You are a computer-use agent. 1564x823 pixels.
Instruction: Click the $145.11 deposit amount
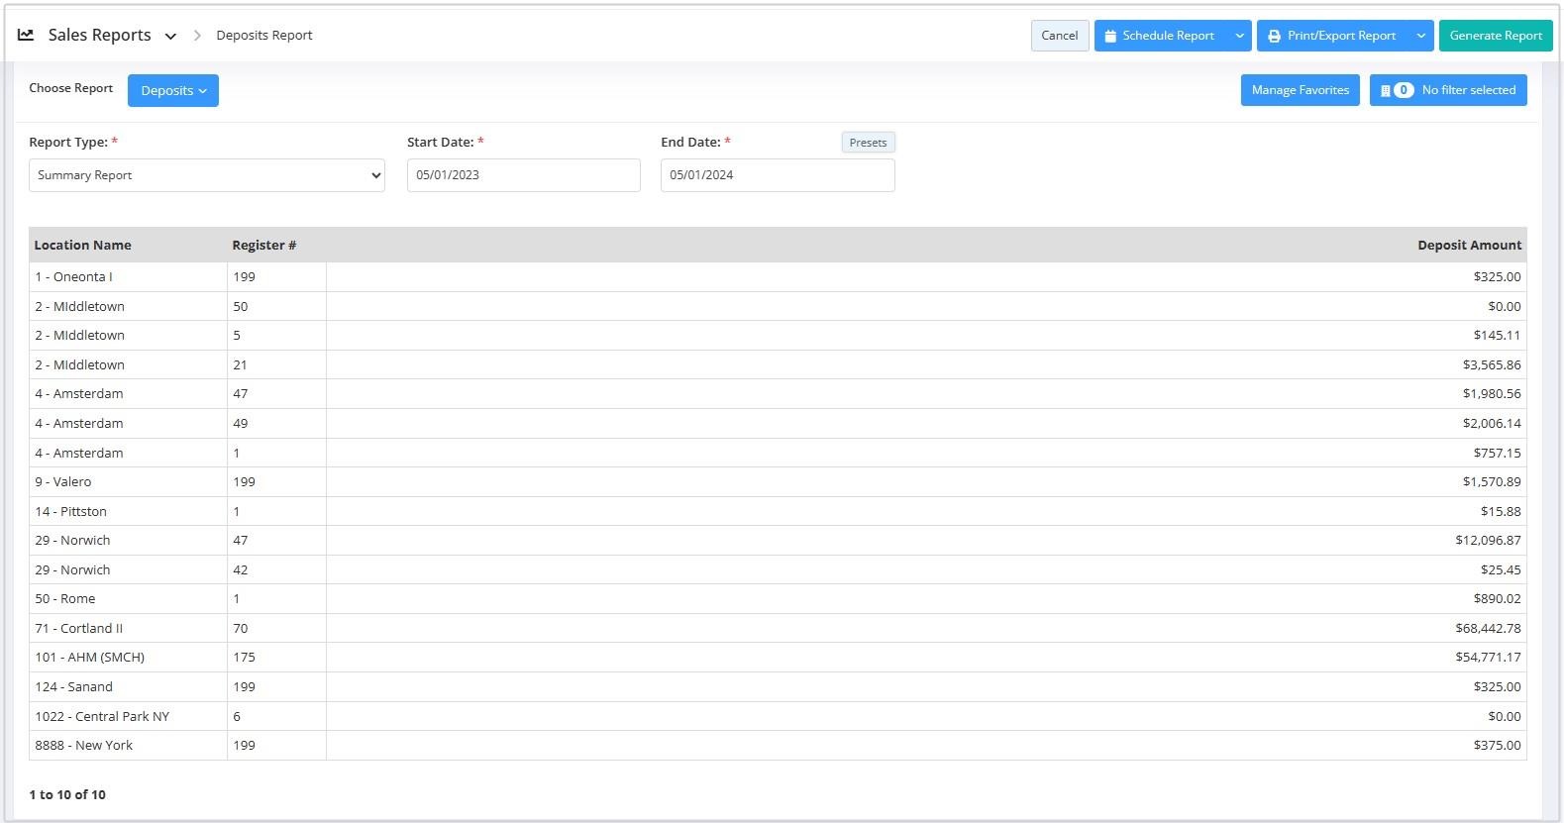(1497, 335)
